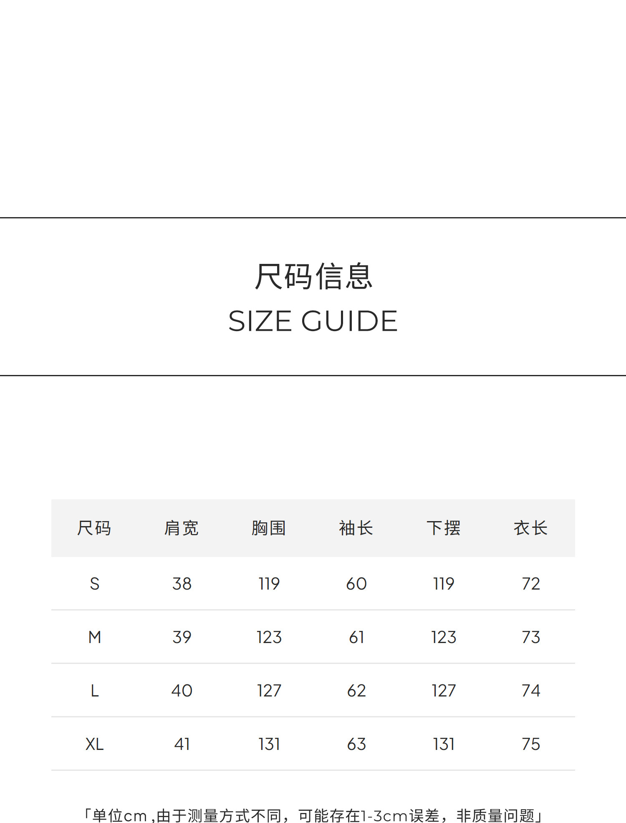Click the 单位cm measurement note
The width and height of the screenshot is (626, 823).
point(313,815)
